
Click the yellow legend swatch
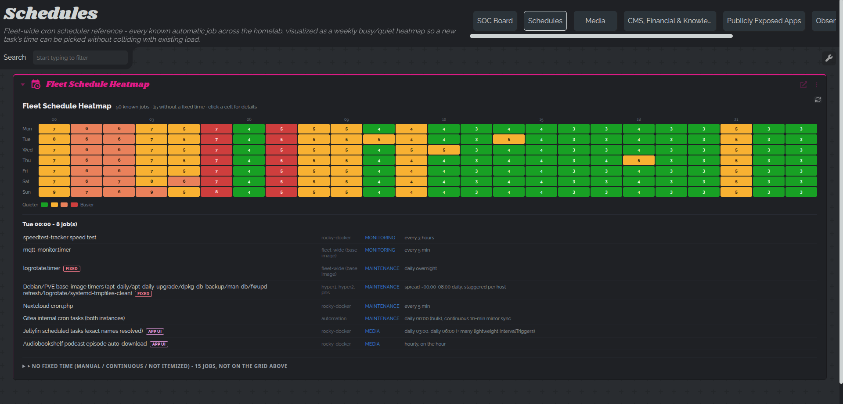tap(54, 205)
